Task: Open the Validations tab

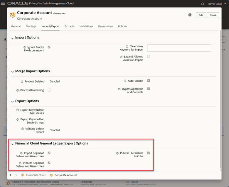Action: point(86,26)
